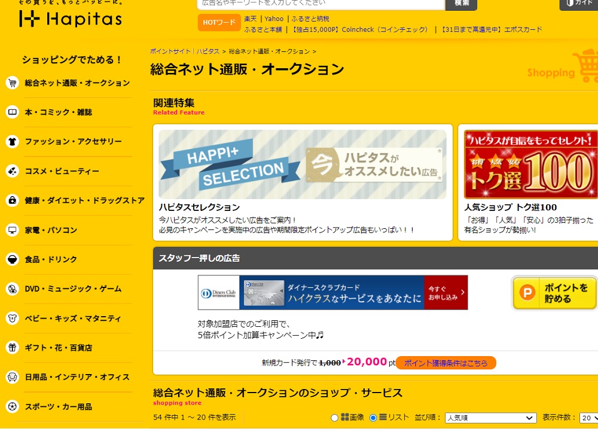Click the 楽天 hot word link
Screen dimensions: 598x429
250,19
